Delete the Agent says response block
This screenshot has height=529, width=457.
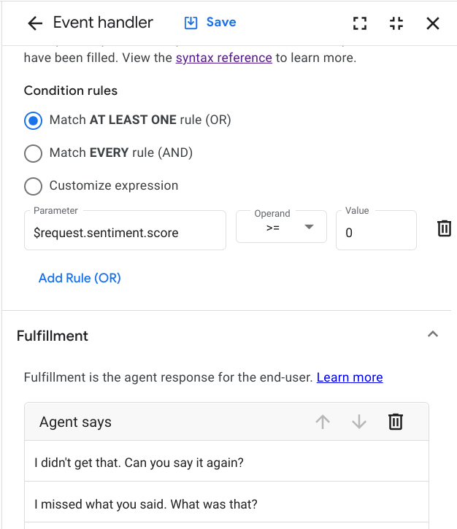coord(396,422)
